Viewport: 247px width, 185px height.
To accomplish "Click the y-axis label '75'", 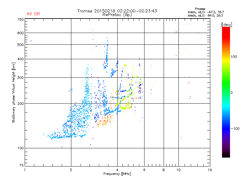I will 22,165.
